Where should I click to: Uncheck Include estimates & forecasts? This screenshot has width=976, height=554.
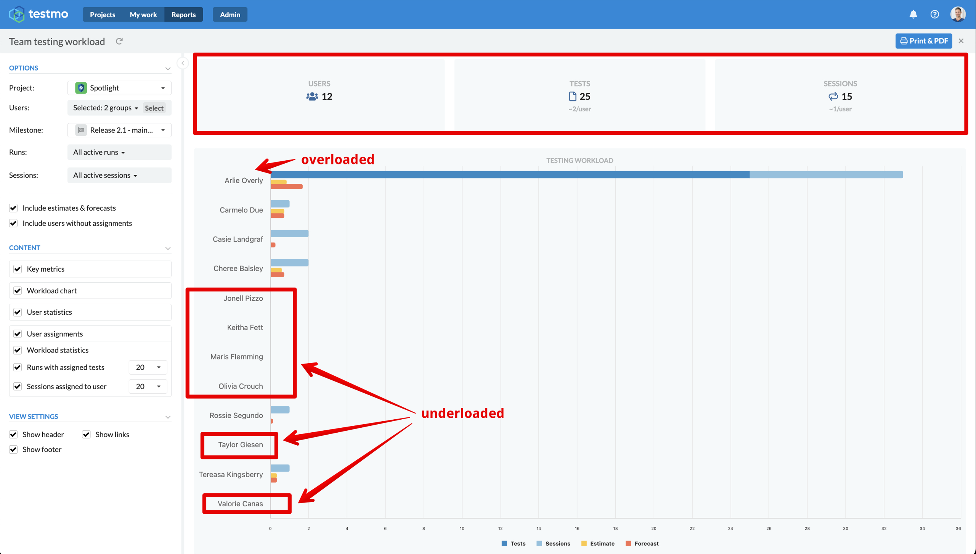(x=13, y=208)
